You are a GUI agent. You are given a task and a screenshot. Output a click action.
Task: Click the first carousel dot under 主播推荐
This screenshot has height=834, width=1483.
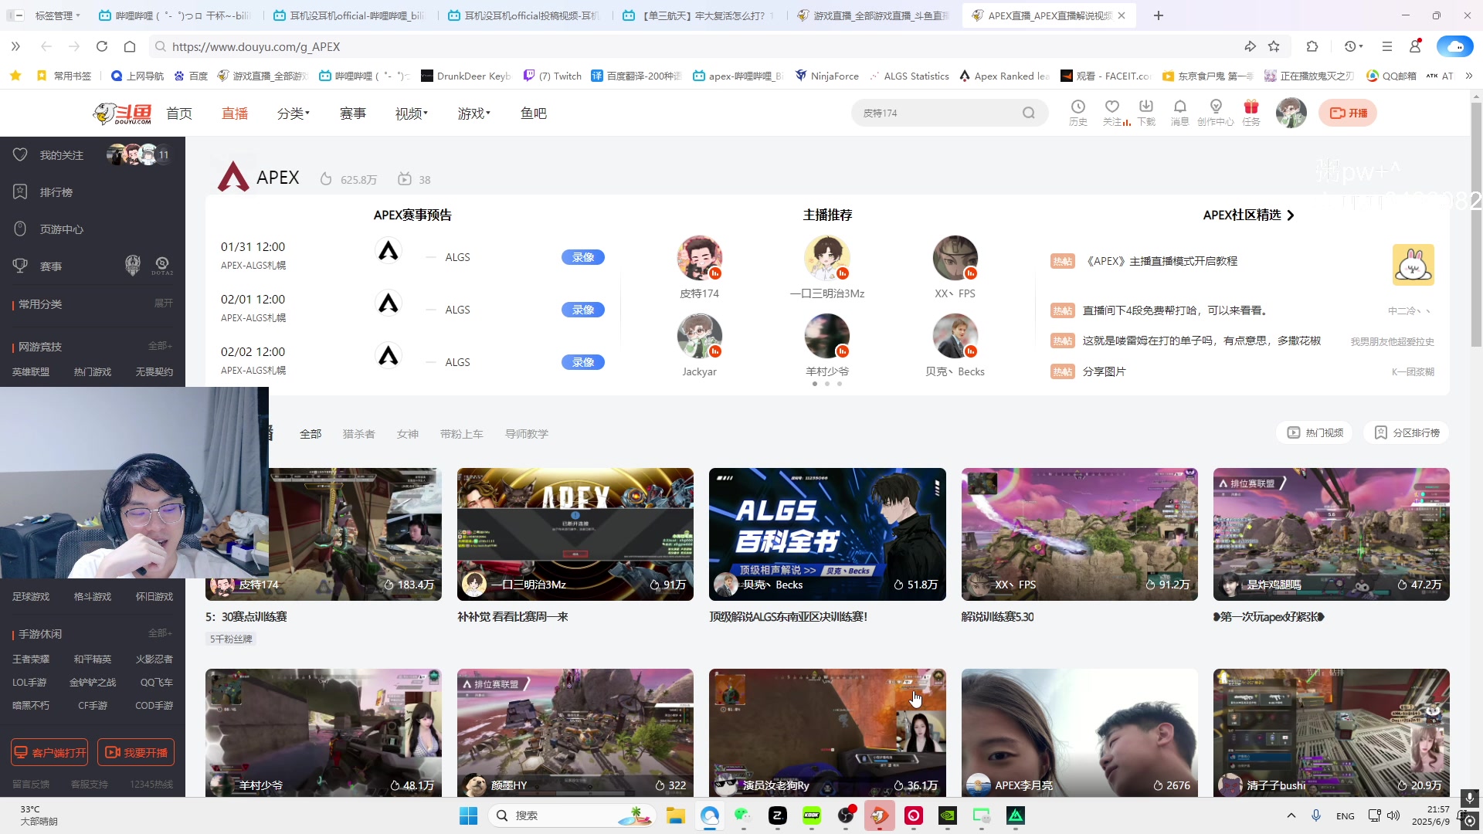pos(814,384)
